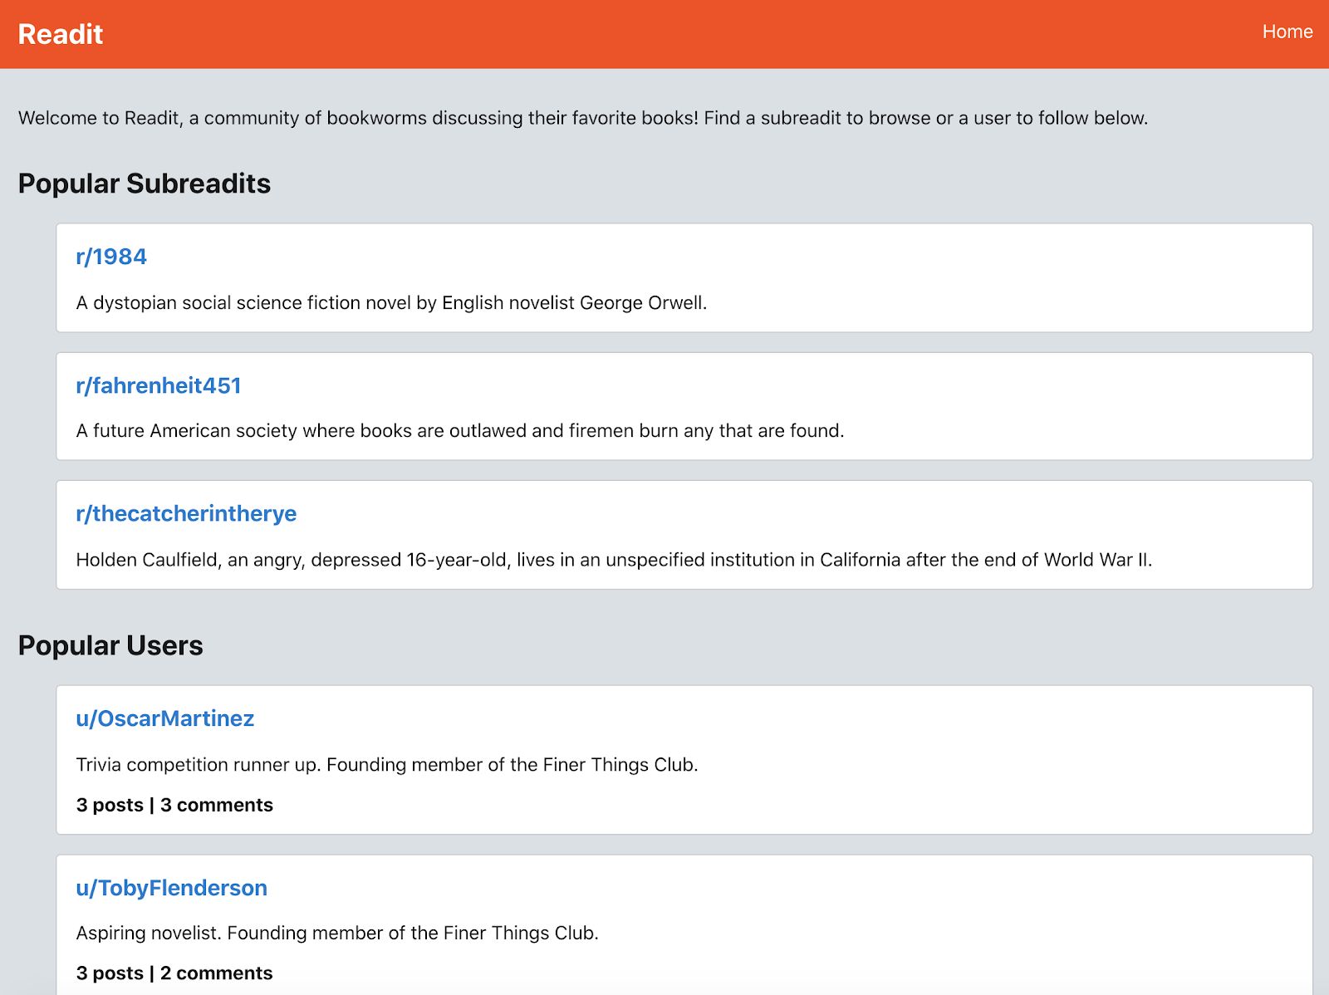Click "2 comments" in TobyFlenderson's card

(x=217, y=973)
